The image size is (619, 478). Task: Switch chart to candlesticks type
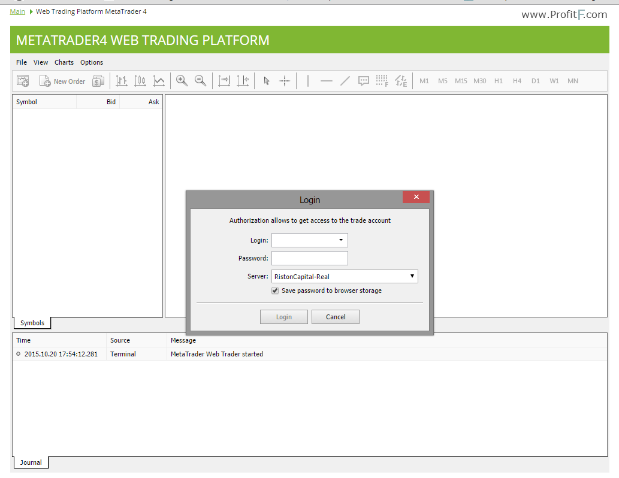pyautogui.click(x=140, y=81)
